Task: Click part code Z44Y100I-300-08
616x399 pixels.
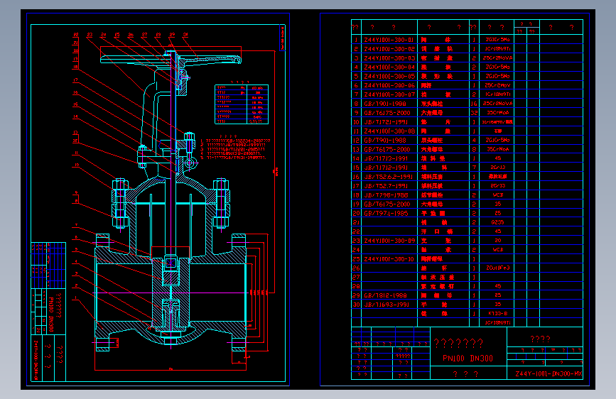Action: point(389,131)
